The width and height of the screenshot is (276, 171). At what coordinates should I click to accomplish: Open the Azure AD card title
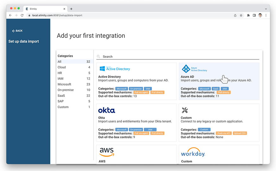coord(187,77)
